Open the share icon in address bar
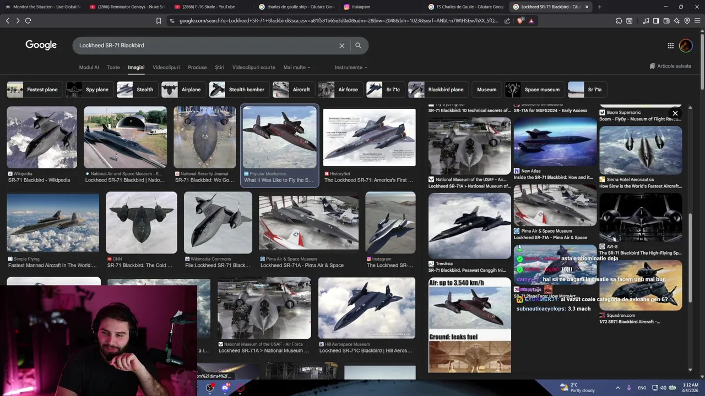The height and width of the screenshot is (396, 705). pyautogui.click(x=507, y=21)
